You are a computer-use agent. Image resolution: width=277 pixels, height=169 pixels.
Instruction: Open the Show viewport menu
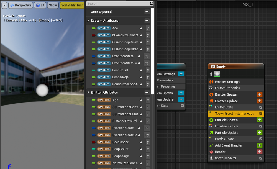53,5
